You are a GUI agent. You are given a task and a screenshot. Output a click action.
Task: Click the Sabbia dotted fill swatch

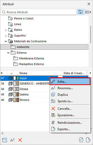coord(15,94)
